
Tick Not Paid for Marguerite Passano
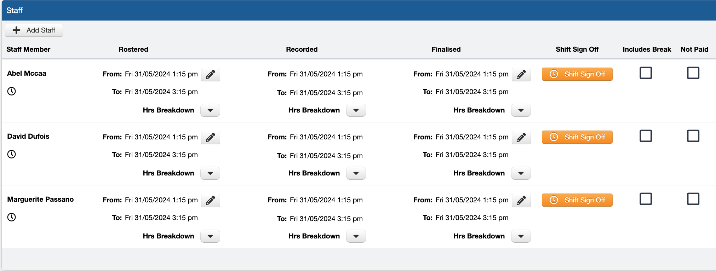(x=693, y=199)
